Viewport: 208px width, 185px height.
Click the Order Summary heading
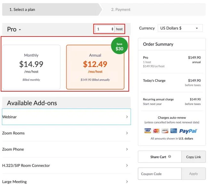coord(158,44)
